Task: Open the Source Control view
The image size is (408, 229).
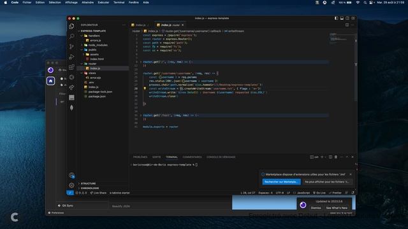Action: coord(71,46)
